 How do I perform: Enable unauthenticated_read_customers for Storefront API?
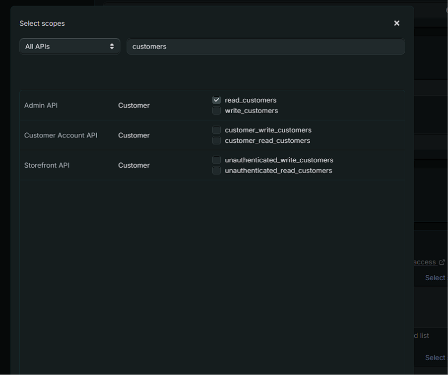(x=216, y=170)
